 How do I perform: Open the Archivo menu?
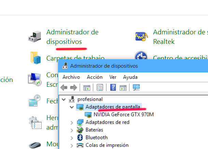click(x=71, y=77)
